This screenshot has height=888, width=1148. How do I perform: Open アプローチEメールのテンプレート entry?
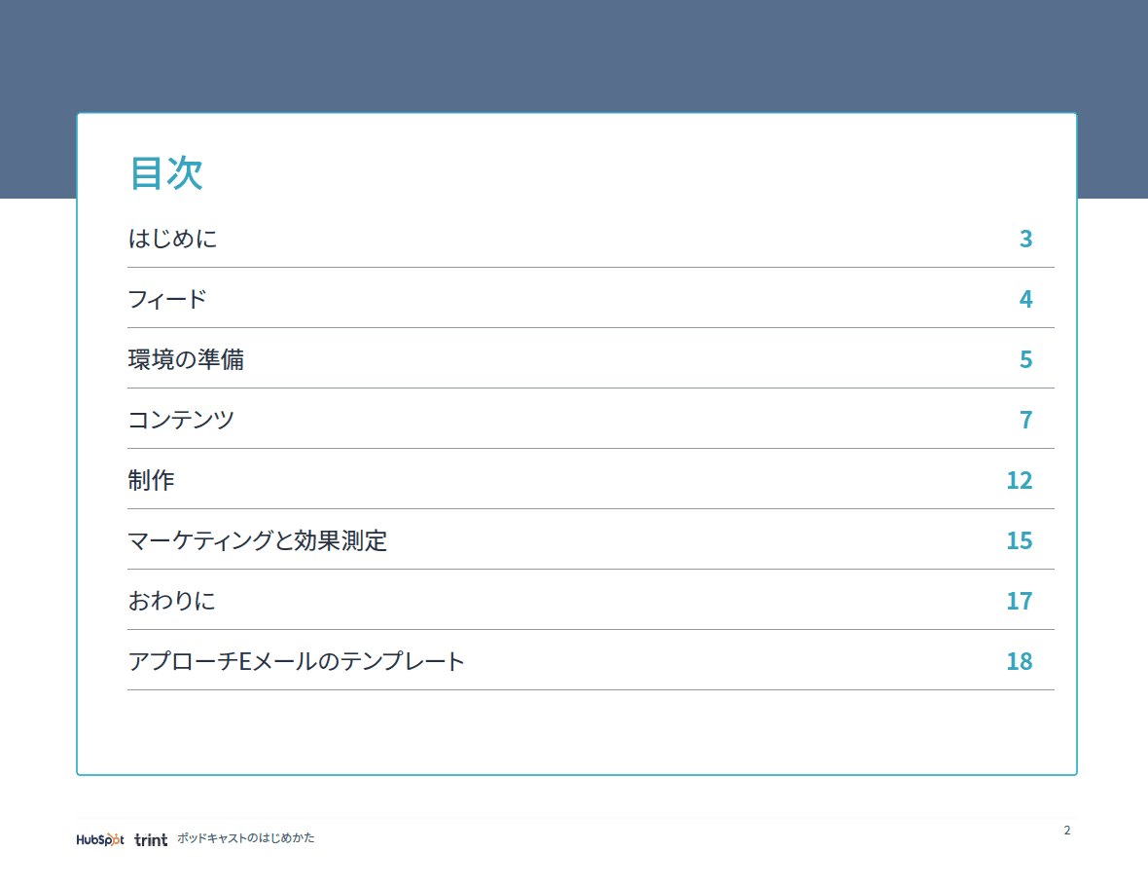tap(297, 661)
